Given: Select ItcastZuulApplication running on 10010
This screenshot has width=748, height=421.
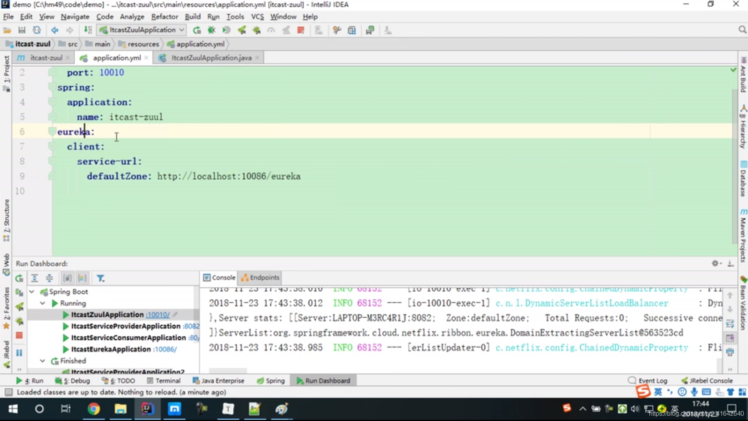Looking at the screenshot, I should click(108, 314).
